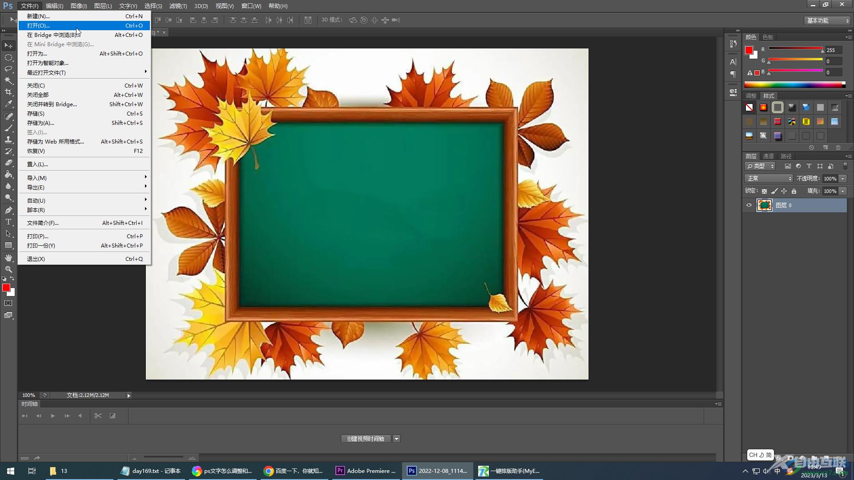Screen dimensions: 854x480
Task: Choose 存储为 Web 所用格式... entry
Action: [x=85, y=141]
